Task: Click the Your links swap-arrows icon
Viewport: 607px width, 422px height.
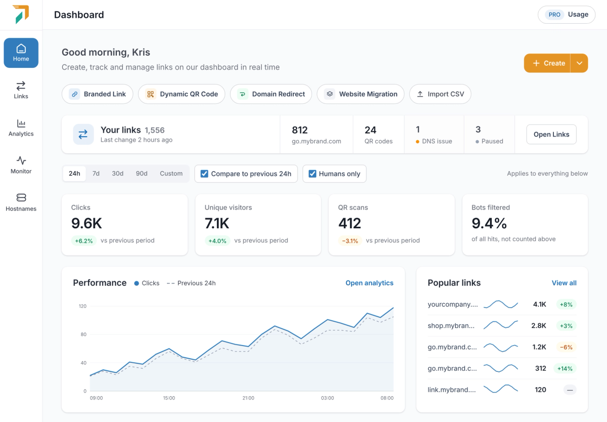Action: point(83,134)
